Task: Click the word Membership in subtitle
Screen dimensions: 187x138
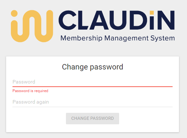Action: (x=81, y=38)
